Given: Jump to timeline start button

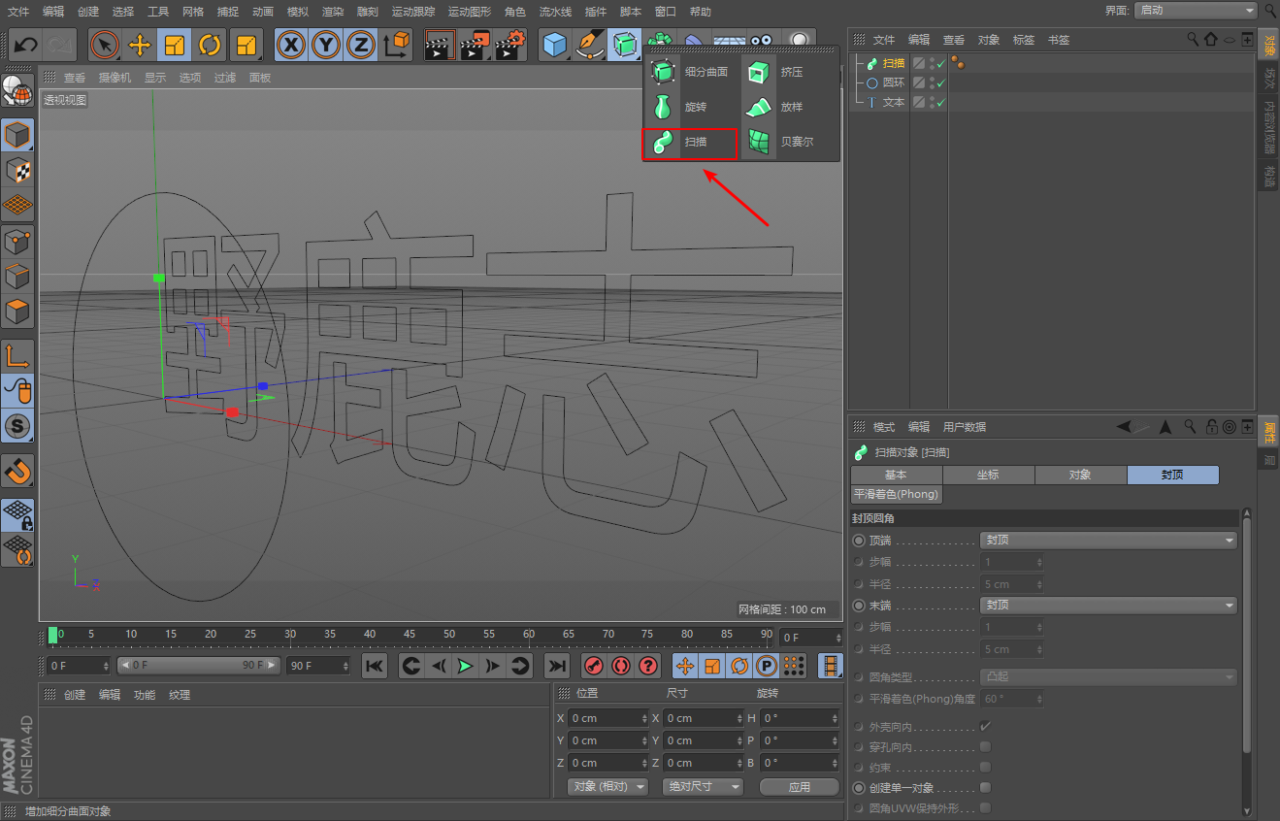Looking at the screenshot, I should click(x=375, y=666).
